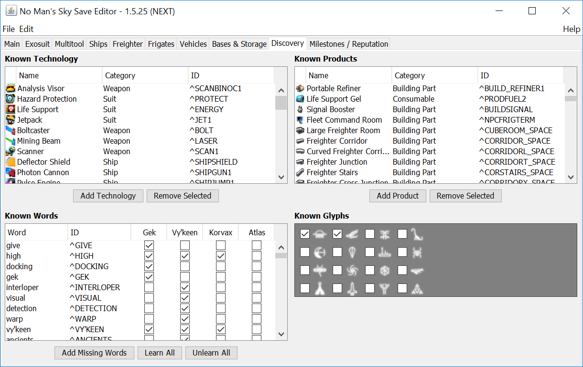Click Remove Selected under Known Products
Viewport: 583px width, 367px height.
pyautogui.click(x=465, y=196)
